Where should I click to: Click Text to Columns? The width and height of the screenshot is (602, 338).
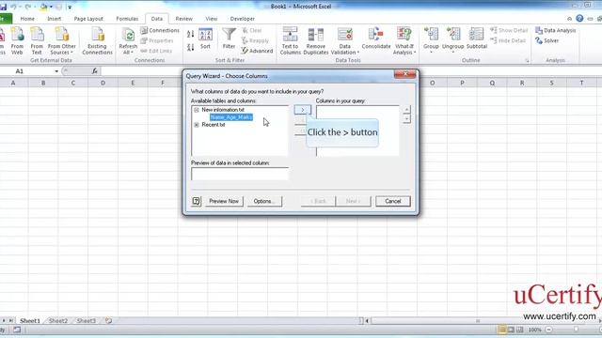(x=291, y=41)
